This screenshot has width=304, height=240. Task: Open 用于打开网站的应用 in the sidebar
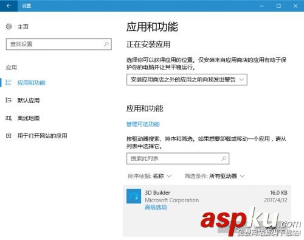pos(42,136)
